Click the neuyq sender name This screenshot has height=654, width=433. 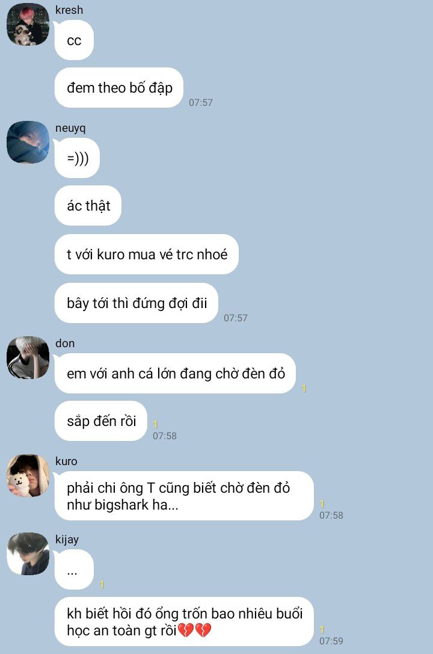pos(70,128)
